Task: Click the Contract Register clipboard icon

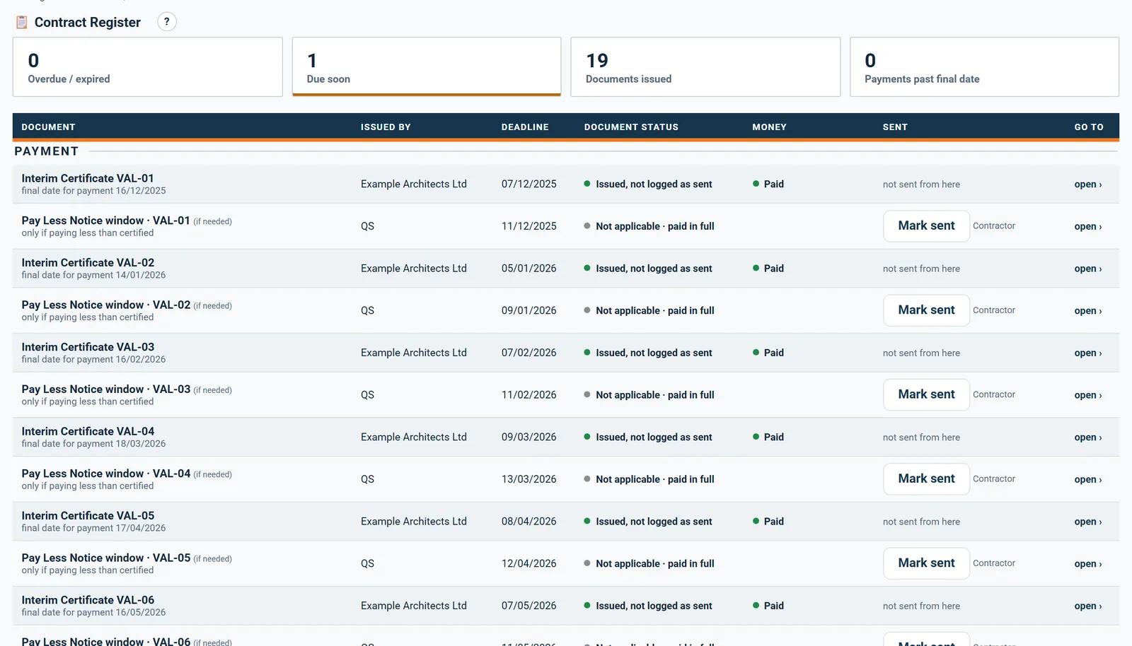Action: 22,23
